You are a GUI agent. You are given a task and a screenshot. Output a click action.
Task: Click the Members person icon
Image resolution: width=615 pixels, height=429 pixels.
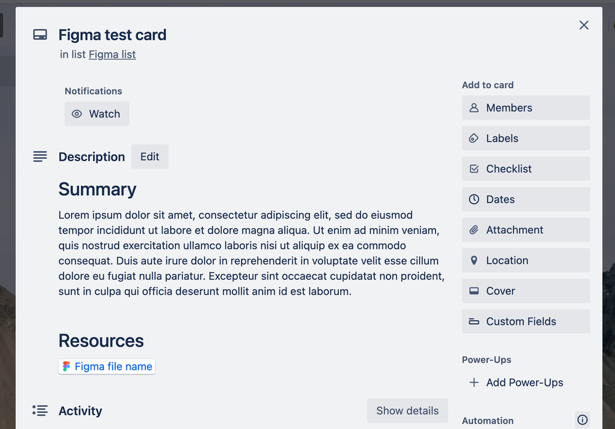point(474,108)
